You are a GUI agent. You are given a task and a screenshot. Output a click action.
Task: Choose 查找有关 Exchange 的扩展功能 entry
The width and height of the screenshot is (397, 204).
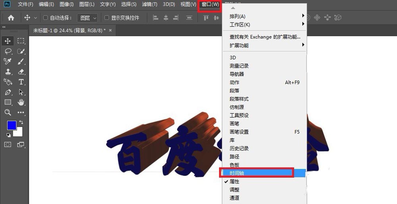pos(264,37)
